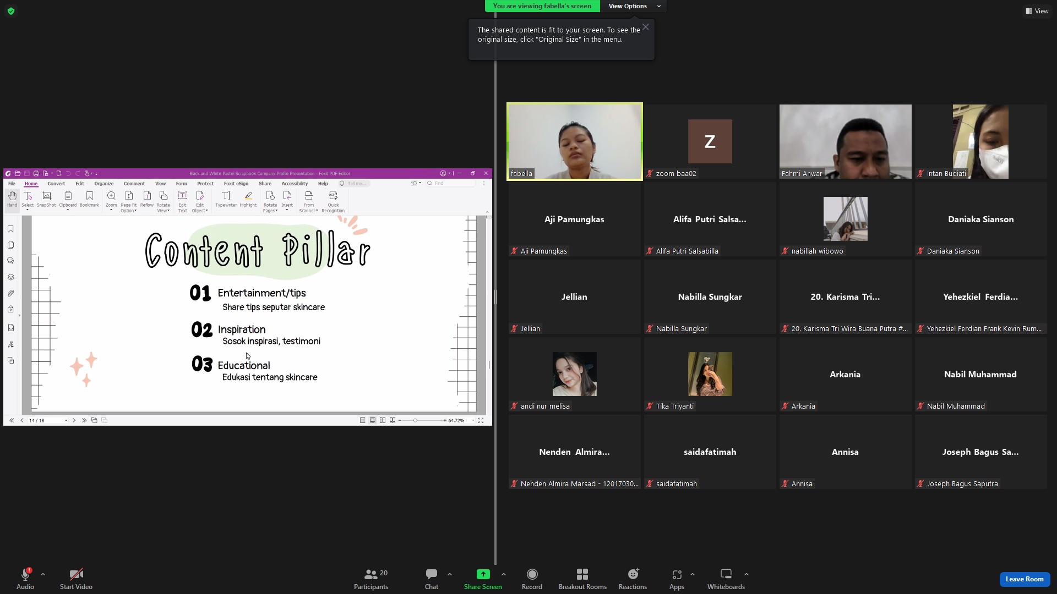Open View Options dropdown
The image size is (1057, 594).
(634, 6)
